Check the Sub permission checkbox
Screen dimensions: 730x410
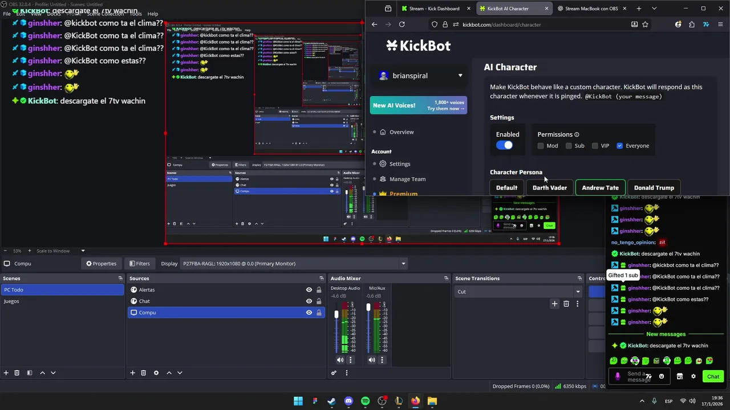(569, 146)
